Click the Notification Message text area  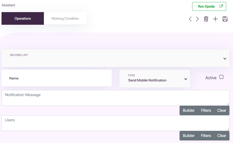(115, 98)
